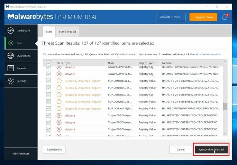Switch to the Scan Schedule tab
The width and height of the screenshot is (237, 165).
click(67, 31)
